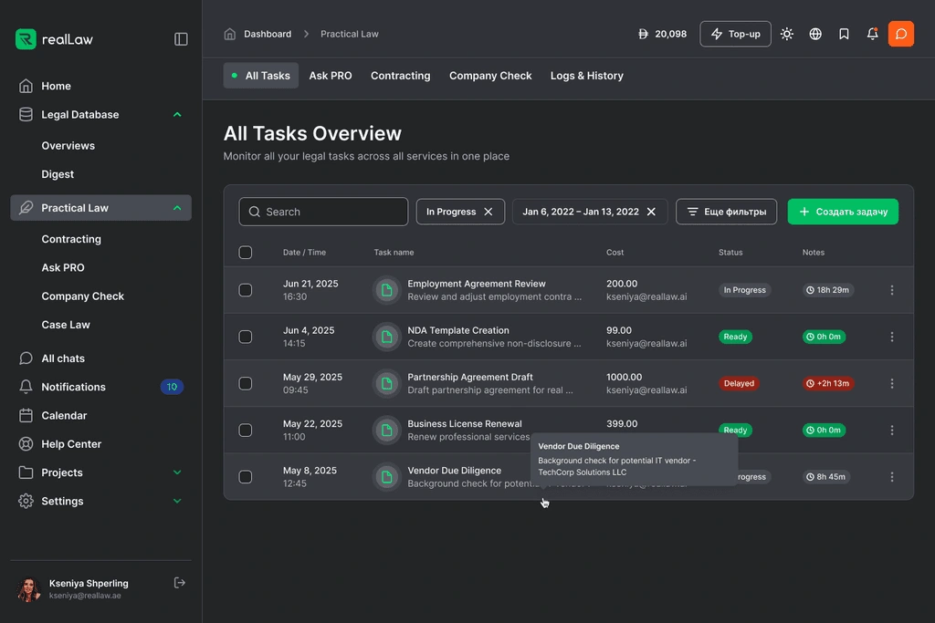The image size is (935, 623).
Task: Collapse the Legal Database section
Action: tap(177, 115)
